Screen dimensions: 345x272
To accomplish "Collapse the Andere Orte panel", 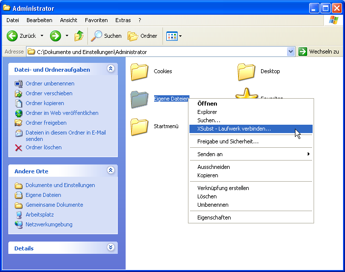I will [x=110, y=171].
